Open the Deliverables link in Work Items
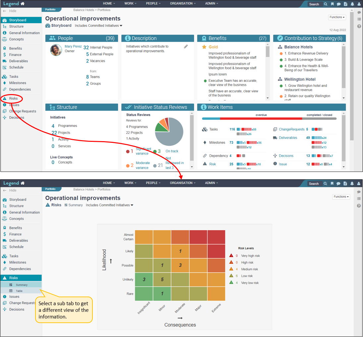363x337 pixels. point(288,138)
